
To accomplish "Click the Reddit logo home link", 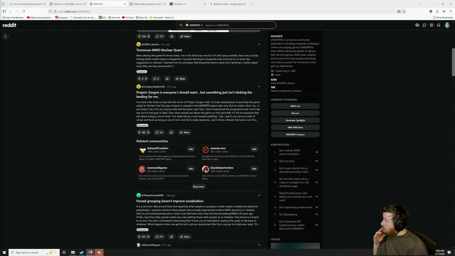I will pyautogui.click(x=10, y=25).
